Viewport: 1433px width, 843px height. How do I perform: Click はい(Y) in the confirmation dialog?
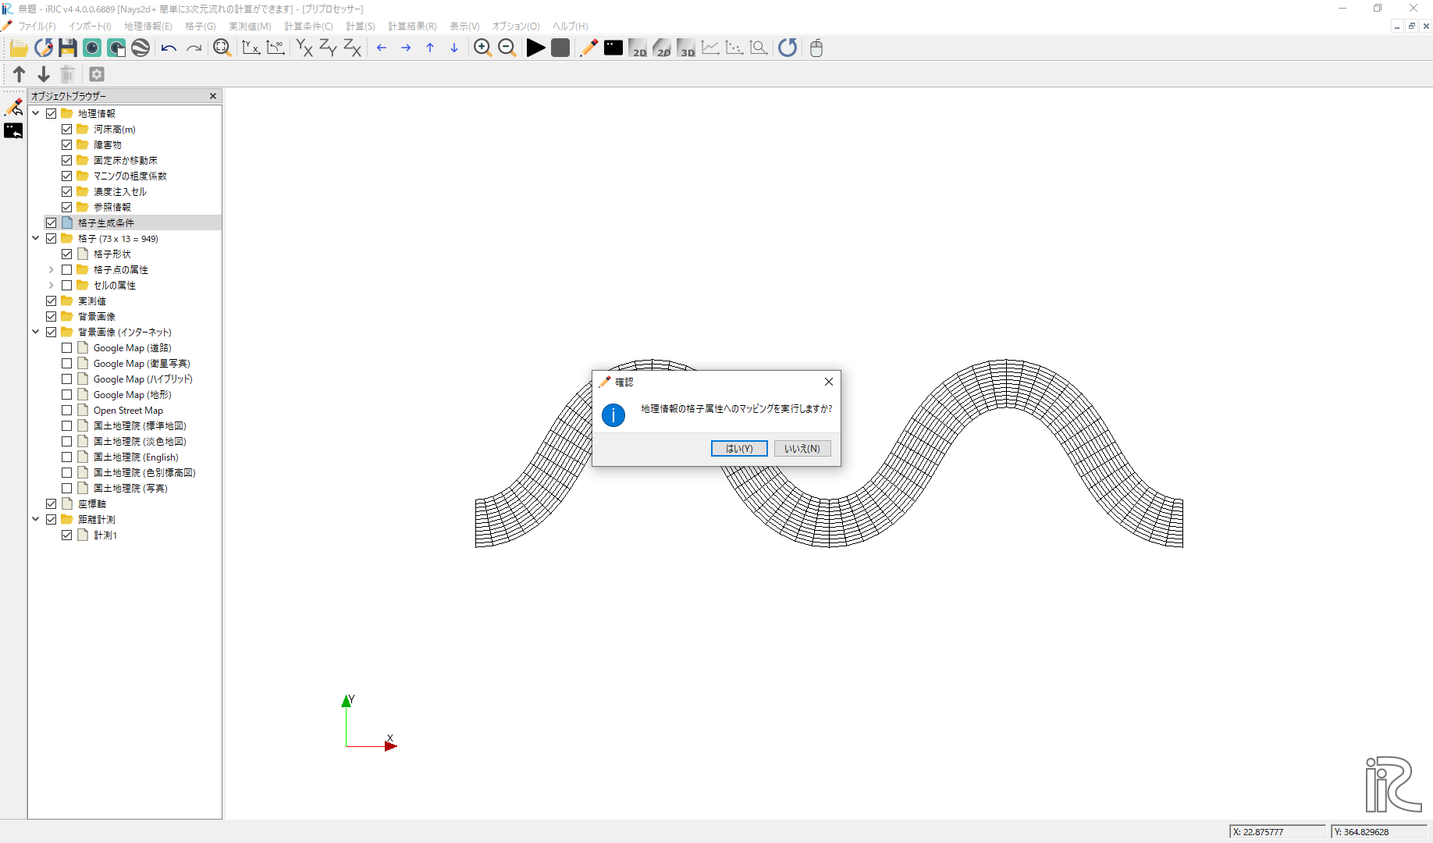[x=739, y=448]
